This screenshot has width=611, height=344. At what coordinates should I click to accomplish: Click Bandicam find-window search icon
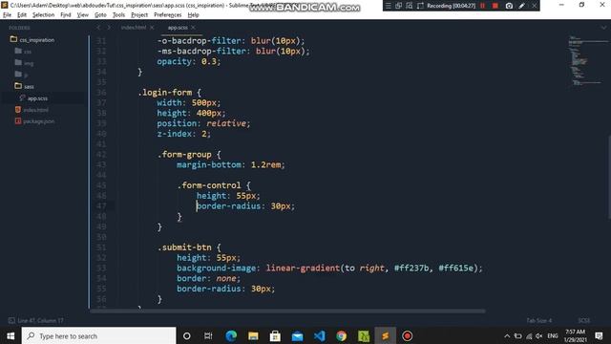click(x=410, y=6)
